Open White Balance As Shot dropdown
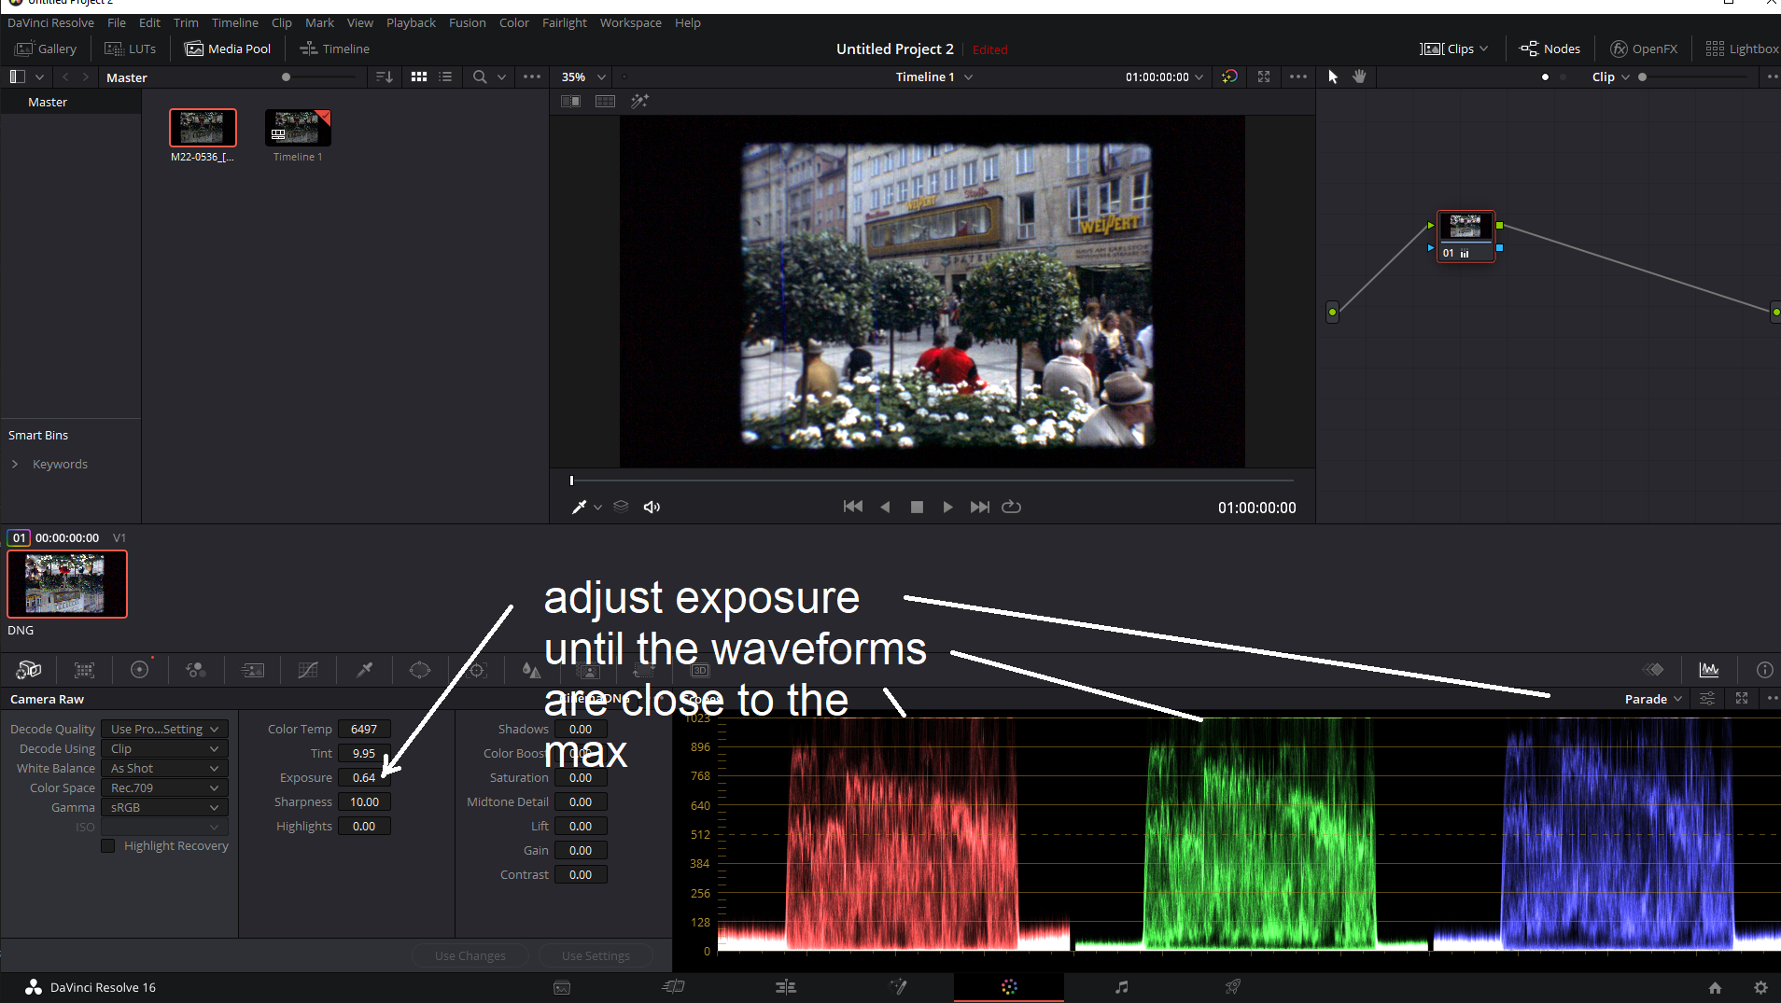 pos(164,768)
